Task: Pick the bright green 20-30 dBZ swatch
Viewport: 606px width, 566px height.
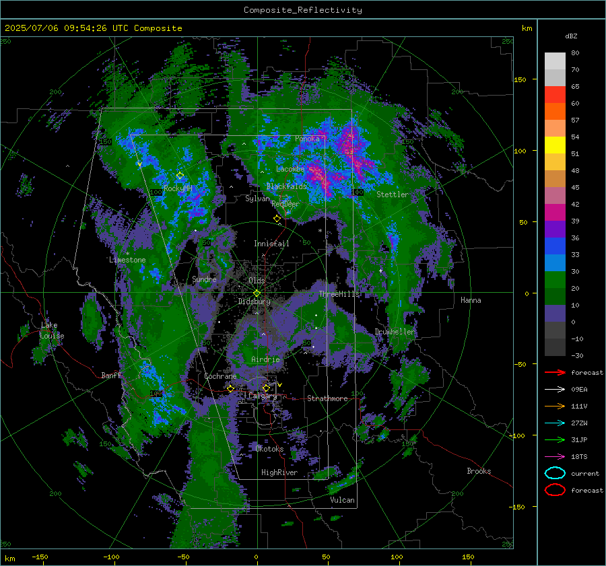Action: tap(555, 279)
